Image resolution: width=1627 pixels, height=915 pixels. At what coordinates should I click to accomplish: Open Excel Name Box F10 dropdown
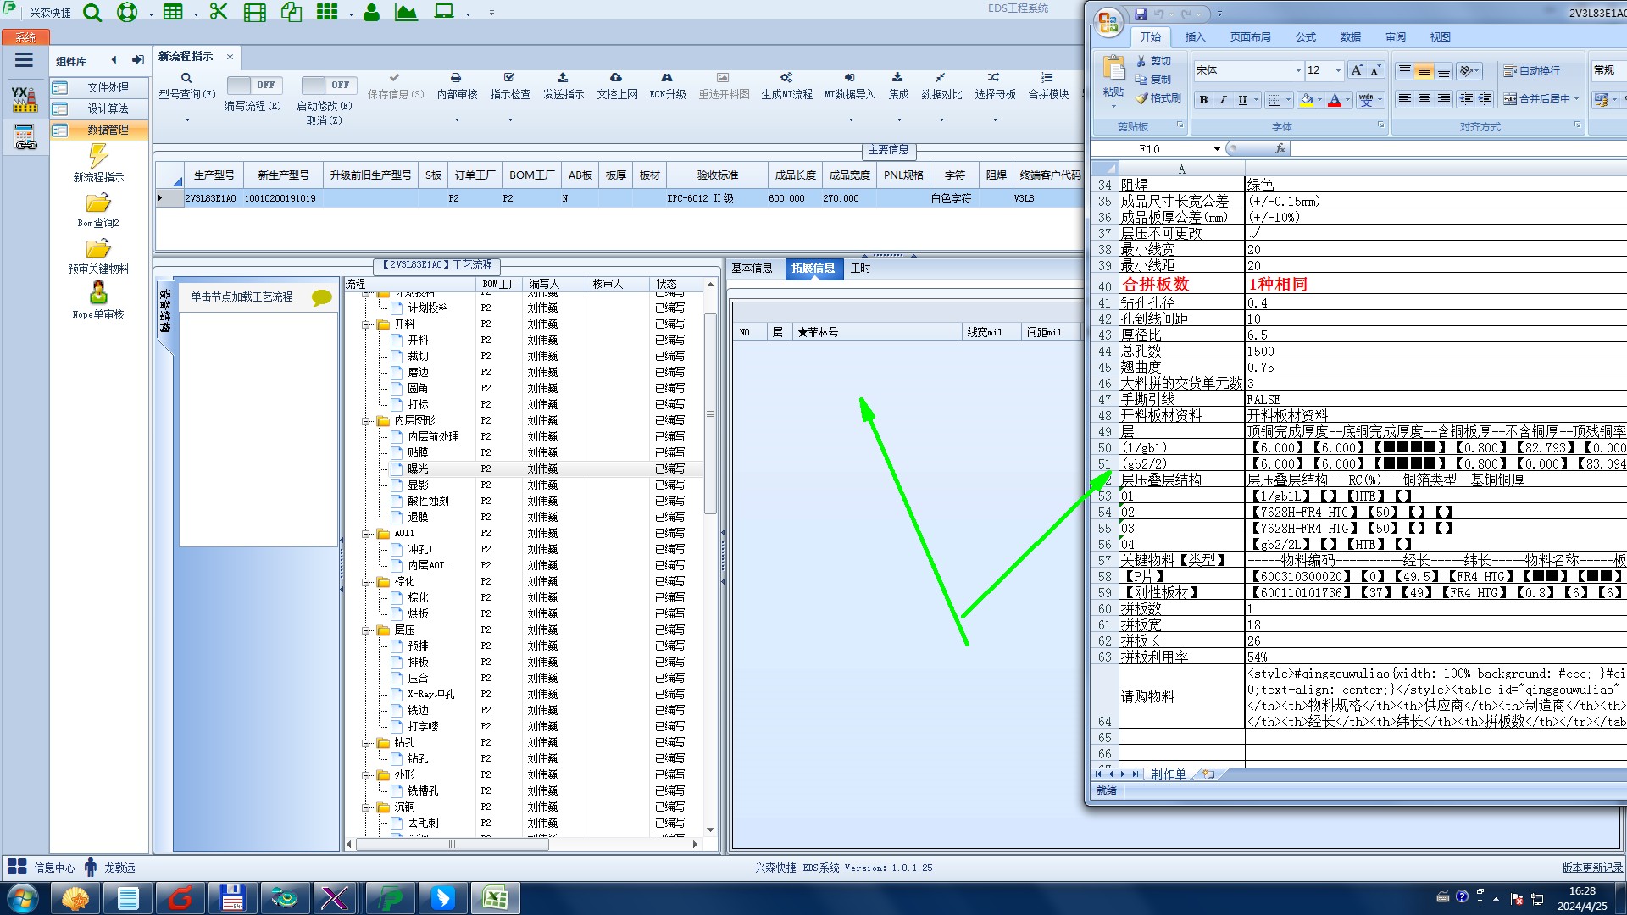[1217, 149]
